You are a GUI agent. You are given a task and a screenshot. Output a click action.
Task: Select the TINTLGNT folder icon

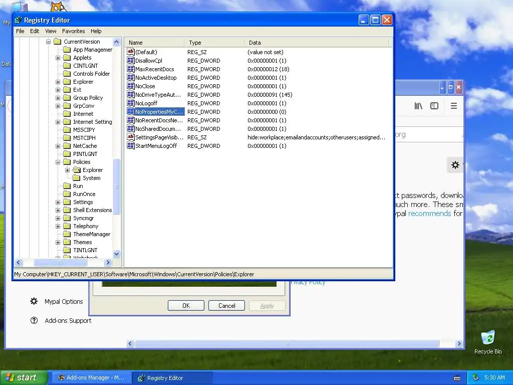67,250
